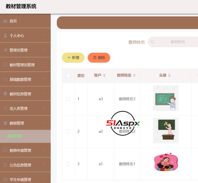Screen dimensions: 198x183
Task: Click the 索引 column header
Action: click(81, 76)
